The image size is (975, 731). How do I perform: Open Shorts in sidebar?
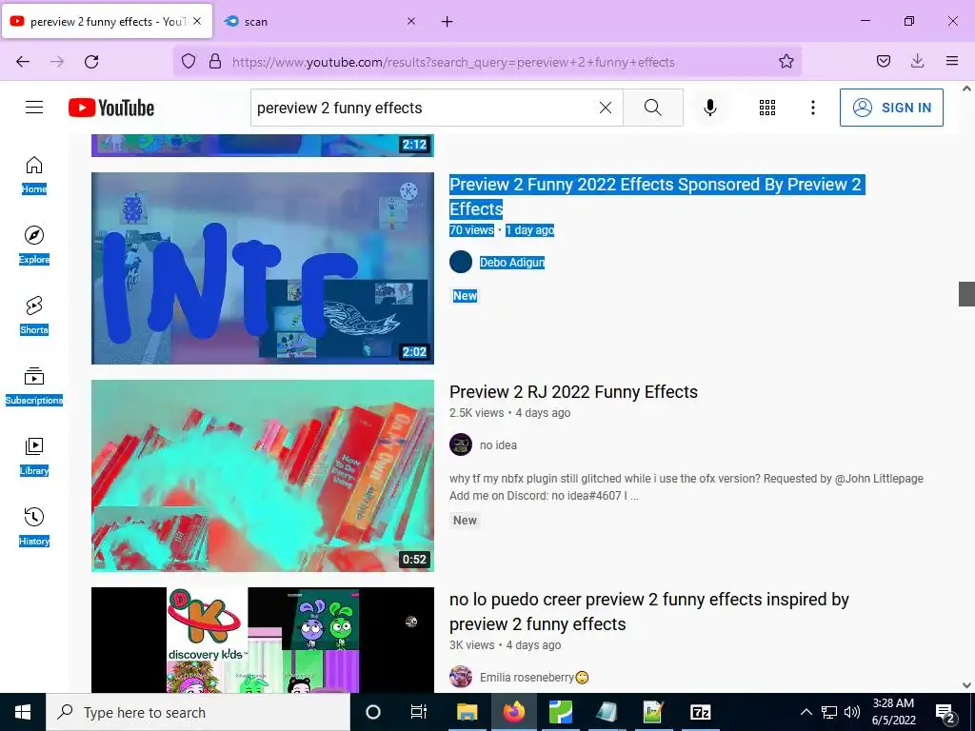pos(34,315)
